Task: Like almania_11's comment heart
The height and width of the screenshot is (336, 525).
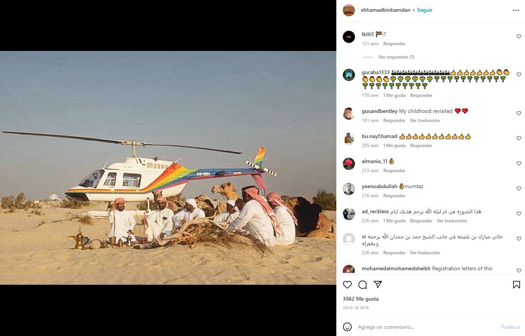Action: click(519, 163)
